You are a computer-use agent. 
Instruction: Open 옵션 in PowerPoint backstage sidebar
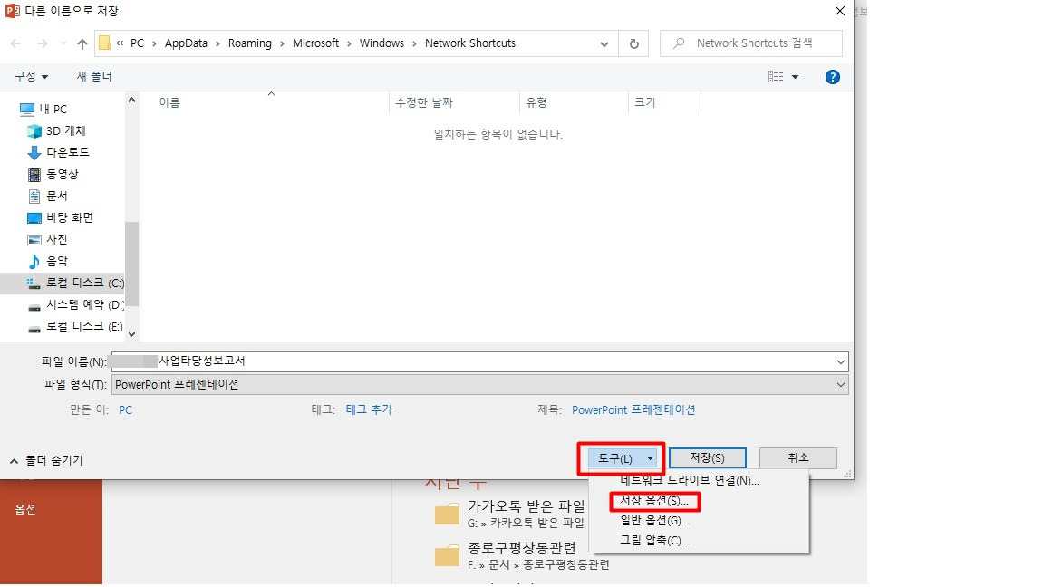click(25, 510)
